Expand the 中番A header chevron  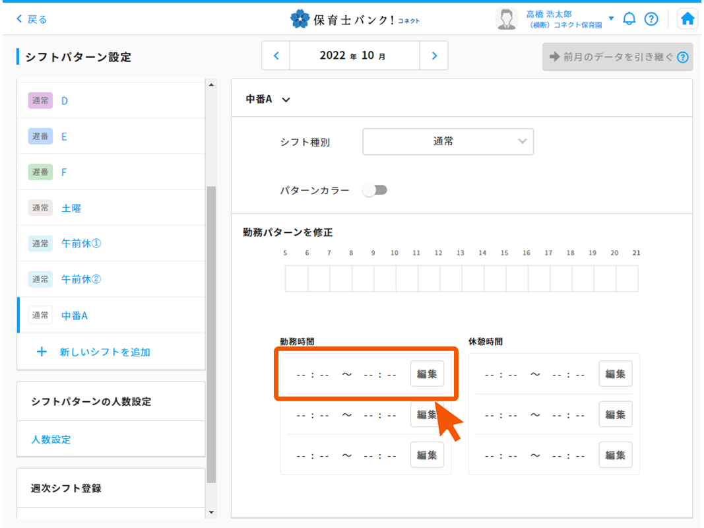286,100
